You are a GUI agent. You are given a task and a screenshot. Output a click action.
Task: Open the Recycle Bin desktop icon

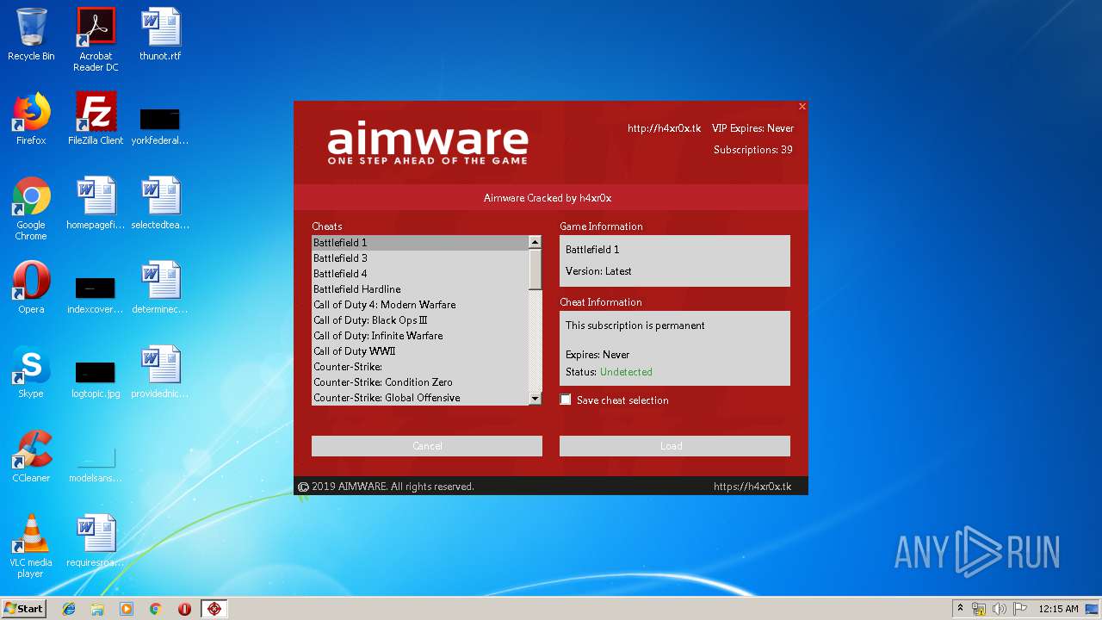[31, 34]
